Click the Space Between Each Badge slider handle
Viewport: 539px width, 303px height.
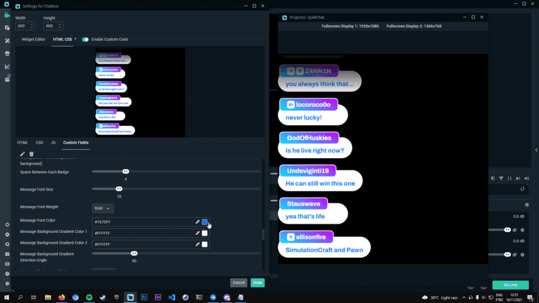(126, 172)
